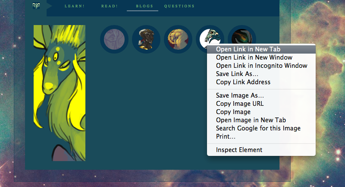The image size is (345, 187).
Task: Click the yellow-green horned creature artwork
Action: coord(60,93)
